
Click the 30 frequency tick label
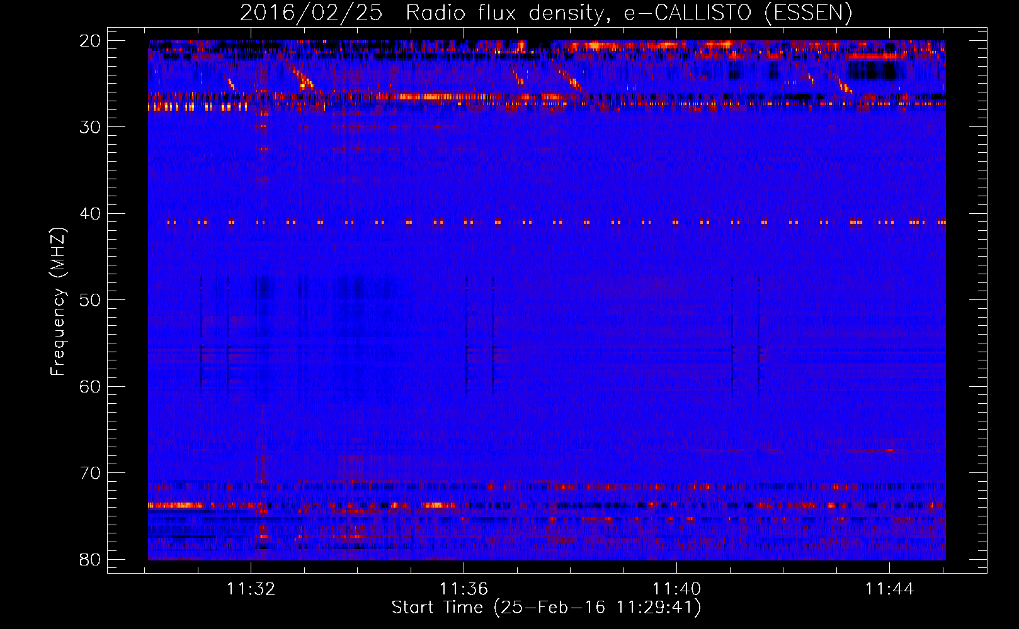point(91,127)
